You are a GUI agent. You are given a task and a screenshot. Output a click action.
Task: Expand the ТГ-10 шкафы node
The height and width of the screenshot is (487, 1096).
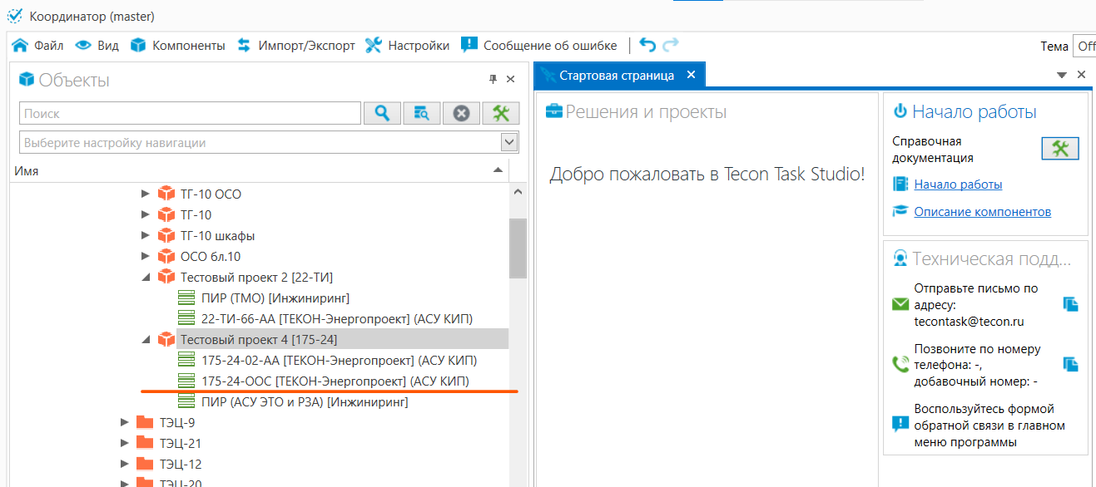146,236
